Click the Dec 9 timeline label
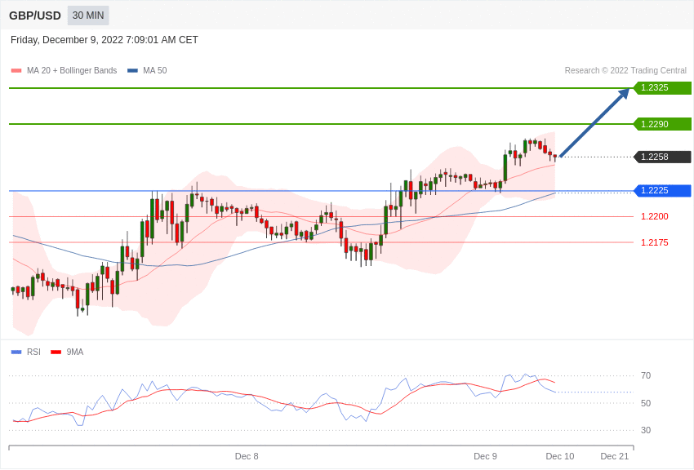694x470 pixels. point(485,456)
